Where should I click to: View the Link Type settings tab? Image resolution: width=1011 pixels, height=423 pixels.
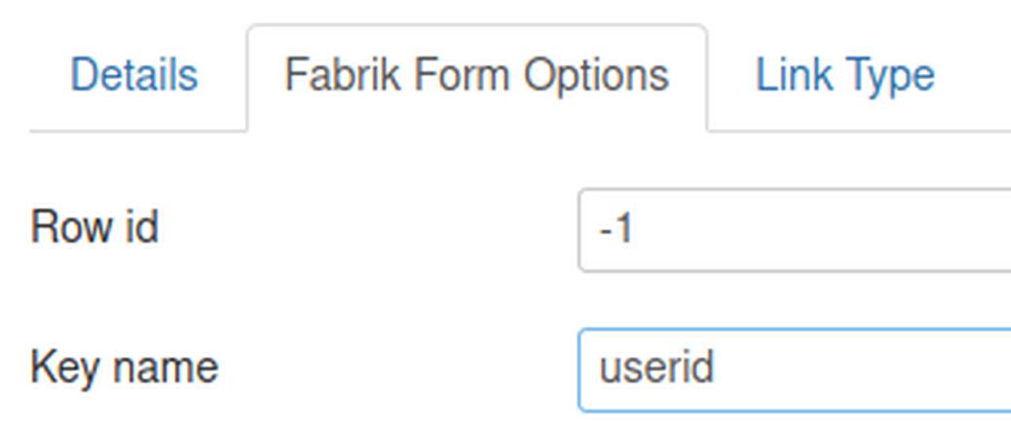pos(844,76)
